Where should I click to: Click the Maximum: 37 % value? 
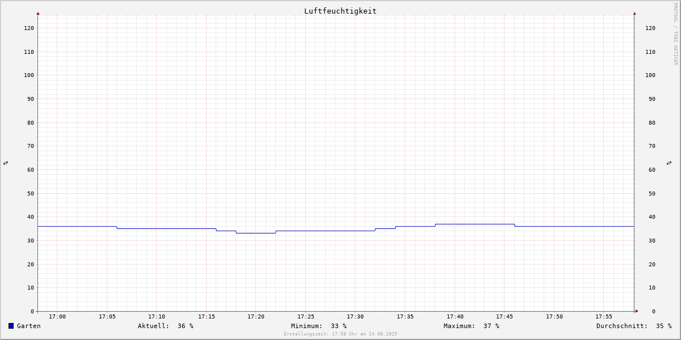pos(471,326)
